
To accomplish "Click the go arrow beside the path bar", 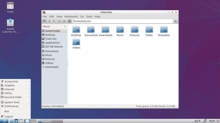I will (176, 21).
